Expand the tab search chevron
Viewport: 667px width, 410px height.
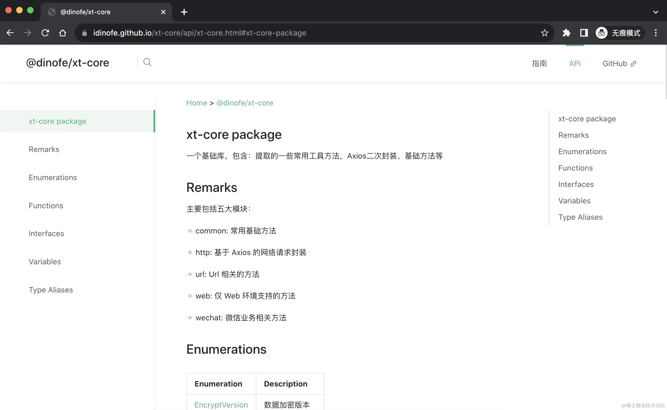[x=656, y=12]
